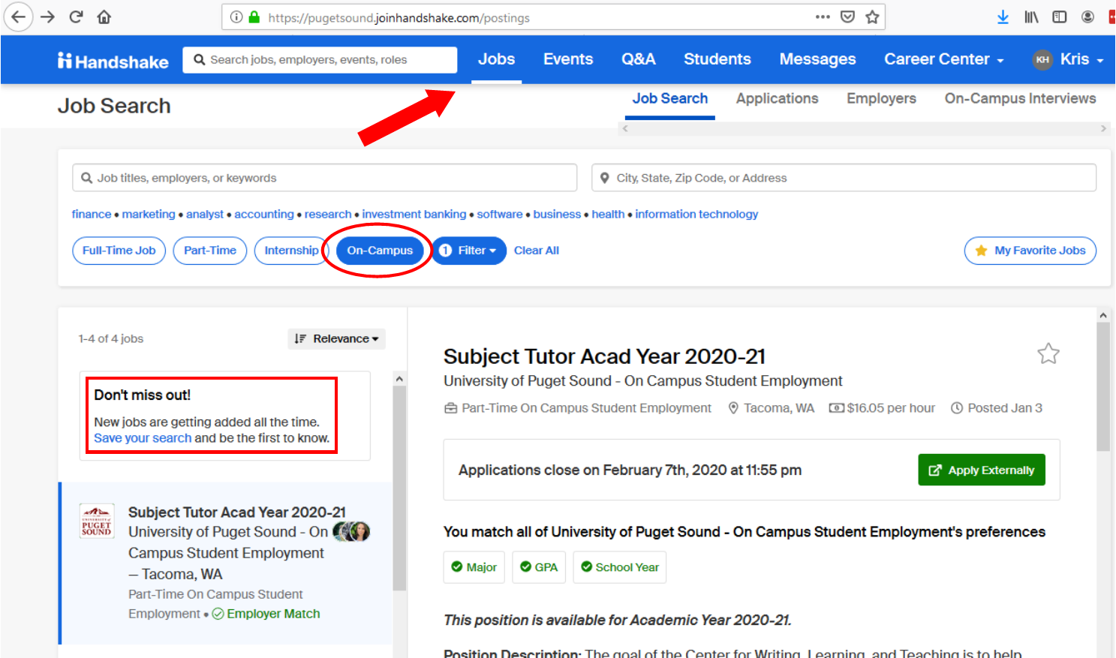
Task: Toggle the Full-Time Job filter
Action: tap(119, 251)
